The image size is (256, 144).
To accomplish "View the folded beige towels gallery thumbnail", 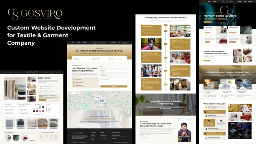I will coord(31,85).
